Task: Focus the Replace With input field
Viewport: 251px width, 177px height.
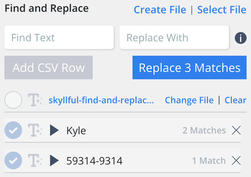Action: pos(174,38)
